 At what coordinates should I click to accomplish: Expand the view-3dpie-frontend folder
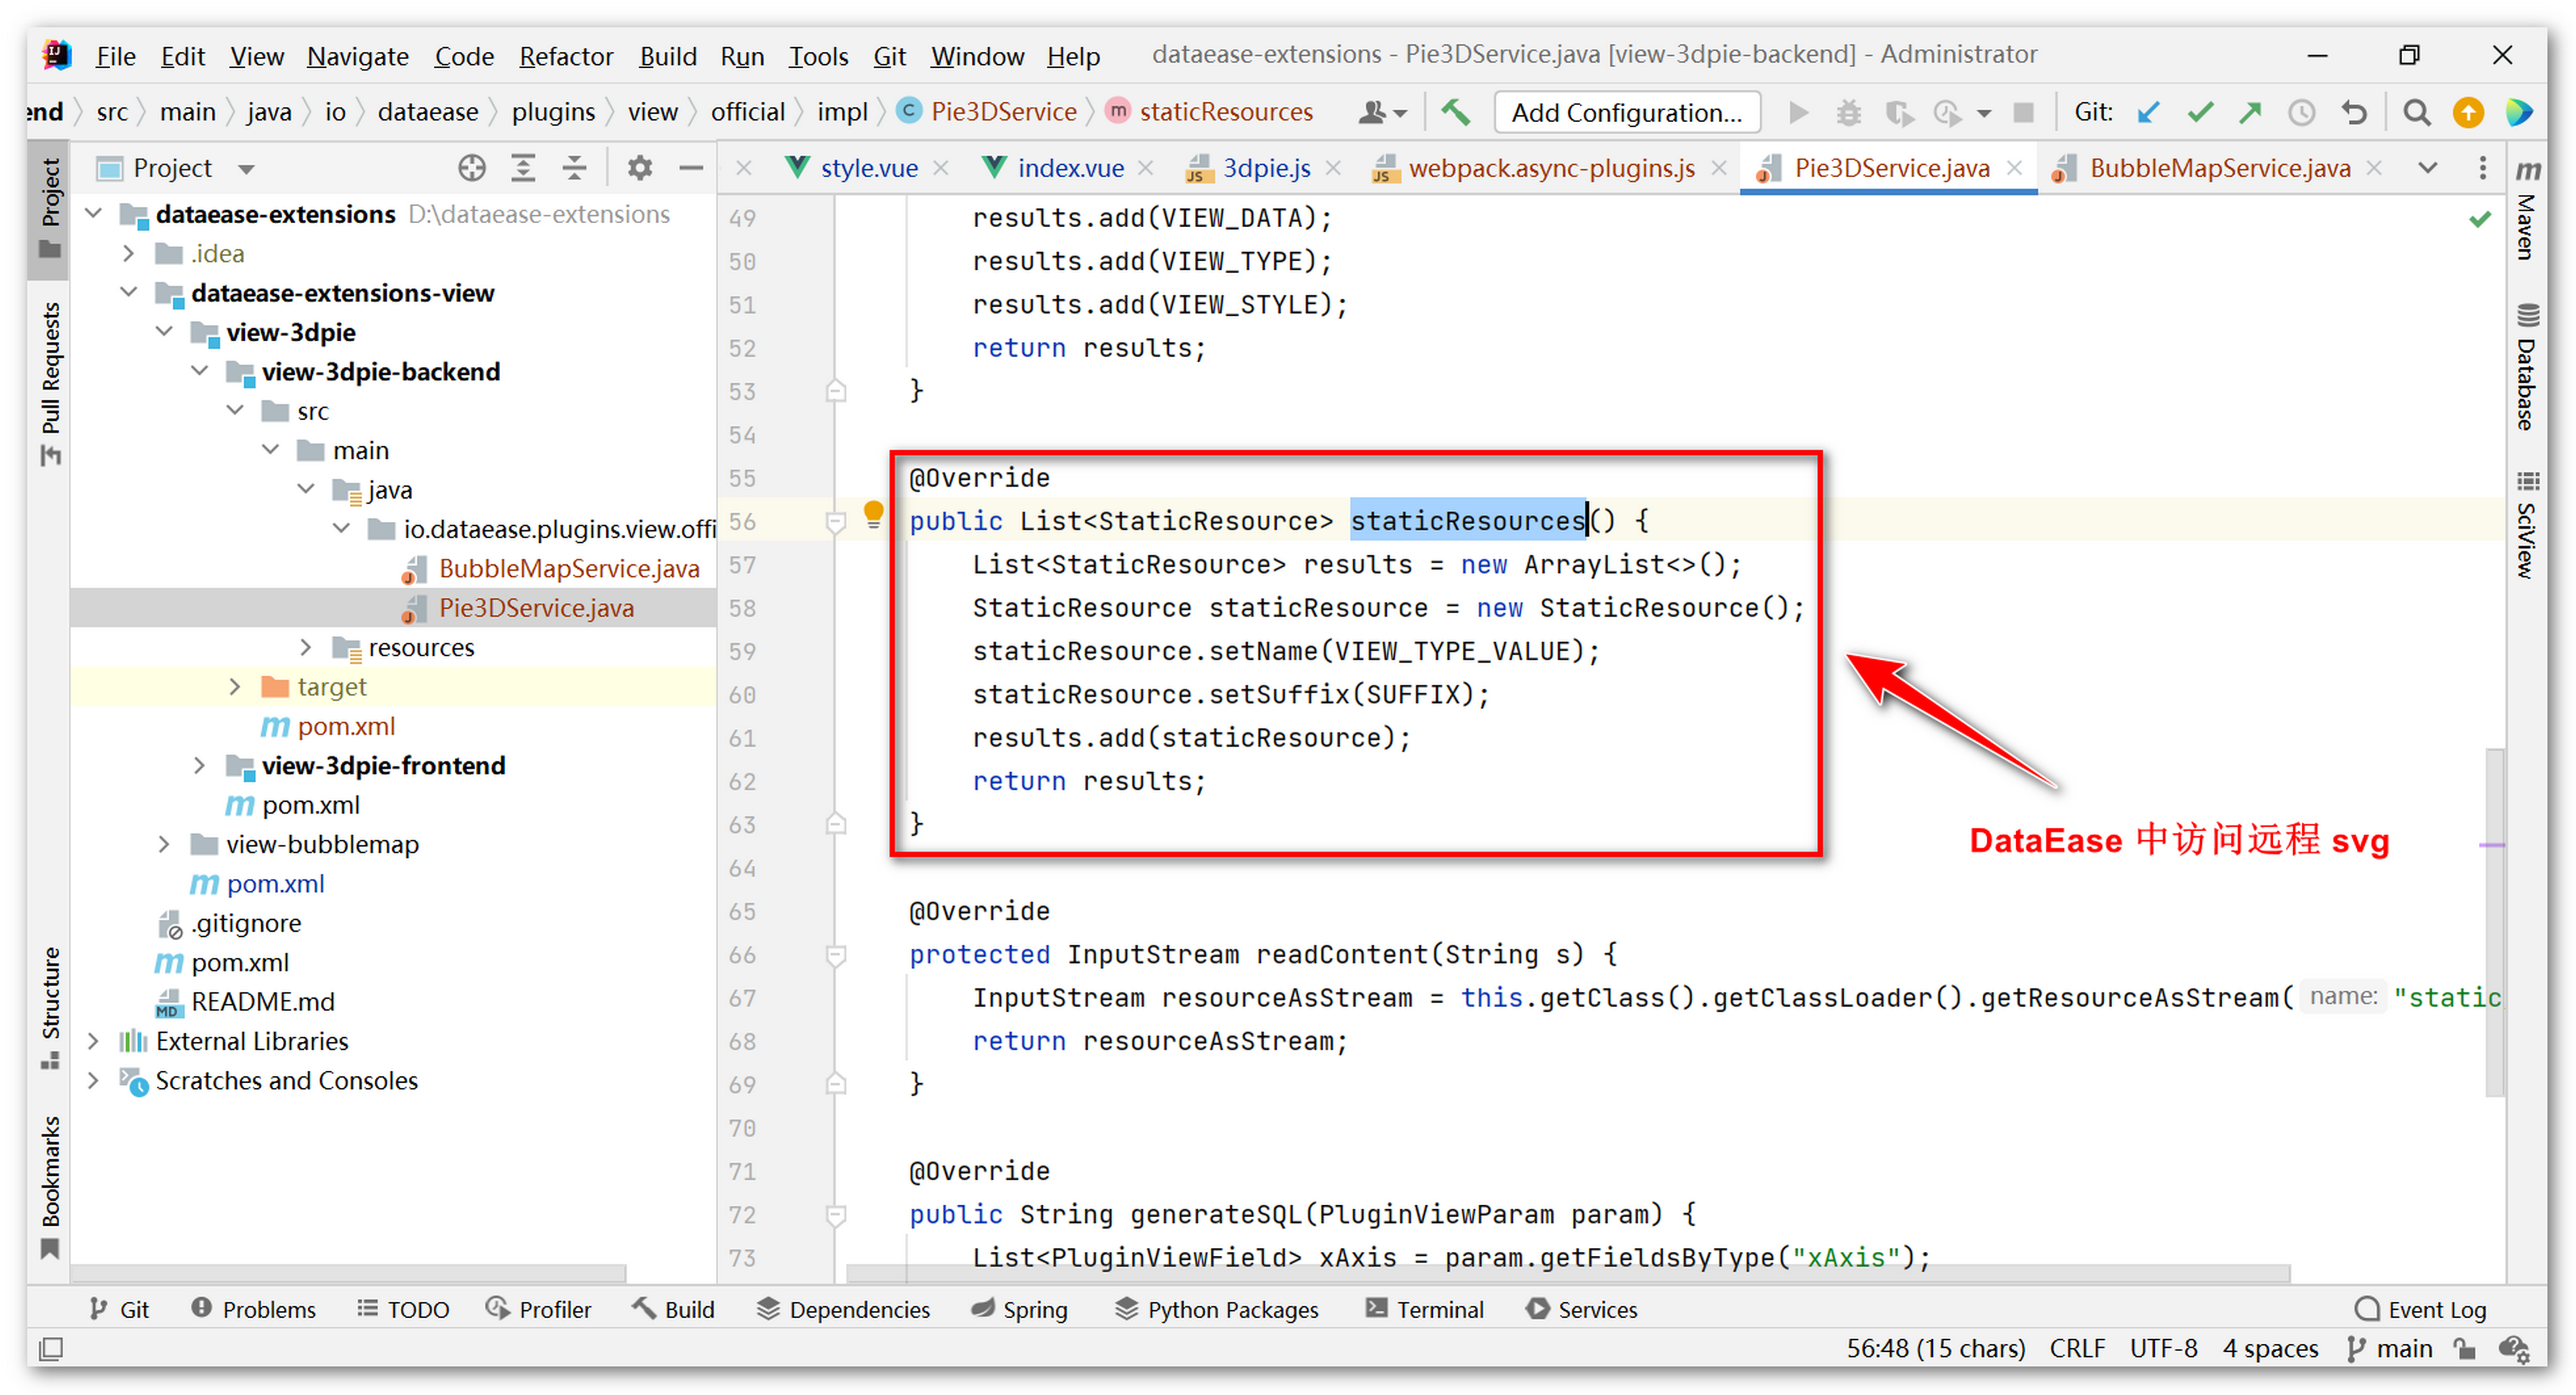click(x=199, y=766)
